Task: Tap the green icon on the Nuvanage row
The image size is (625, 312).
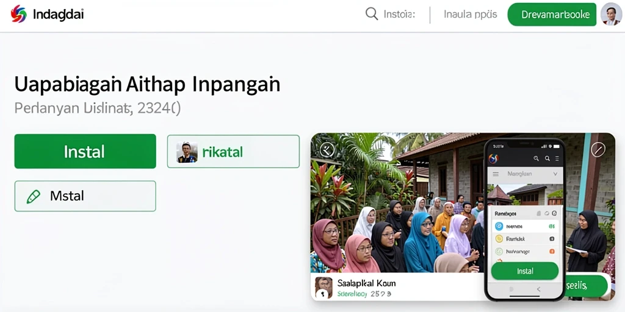Action: tap(499, 251)
